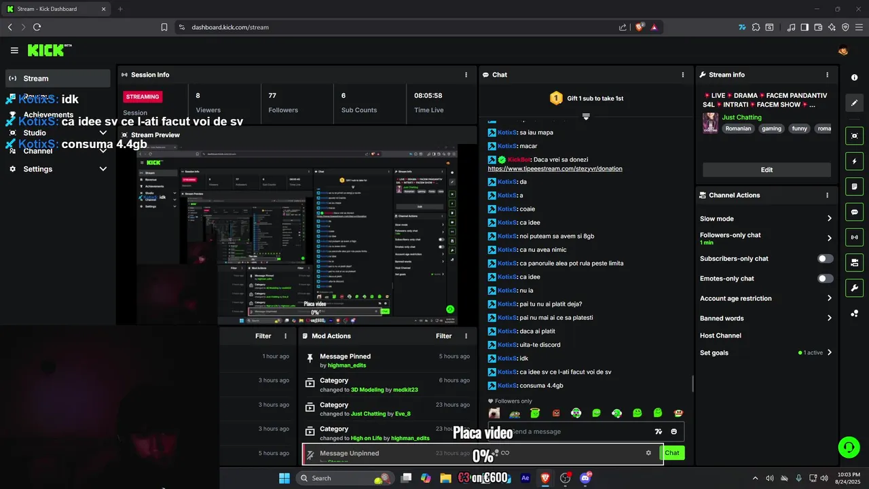
Task: Click the focus frame icon in right sidebar
Action: pos(855,136)
